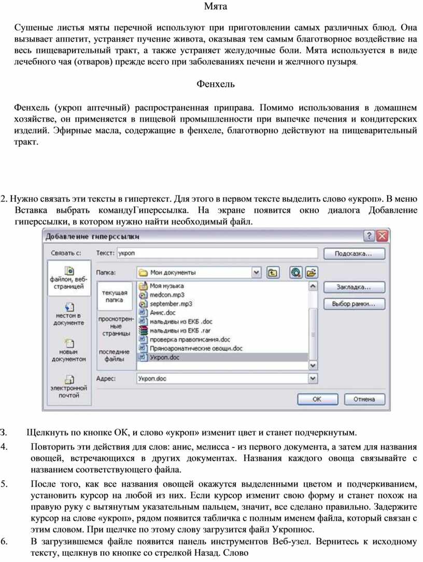Select file 'мальдивы из ЕКБ .doc'
This screenshot has width=423, height=562.
(176, 321)
